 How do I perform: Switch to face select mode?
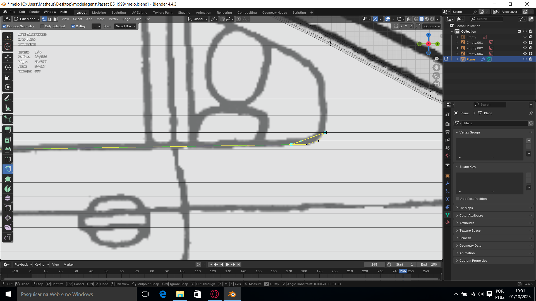point(55,19)
